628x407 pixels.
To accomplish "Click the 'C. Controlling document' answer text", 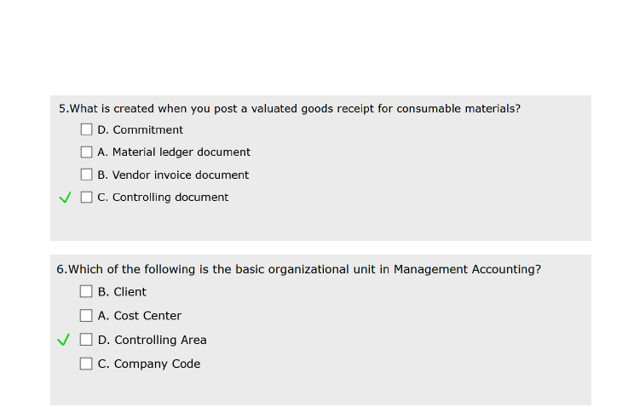I will pos(163,198).
